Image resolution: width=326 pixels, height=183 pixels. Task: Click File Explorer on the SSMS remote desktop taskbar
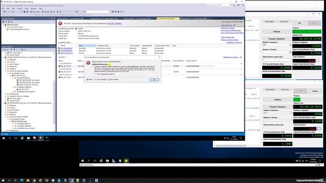[29, 138]
